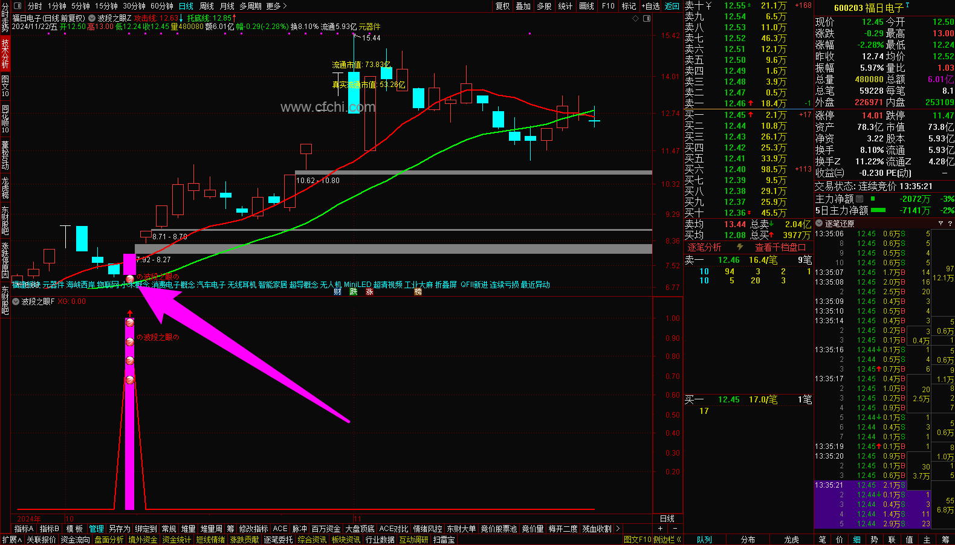Image resolution: width=955 pixels, height=545 pixels.
Task: Switch to the 龙虎 tab
Action: pos(792,540)
